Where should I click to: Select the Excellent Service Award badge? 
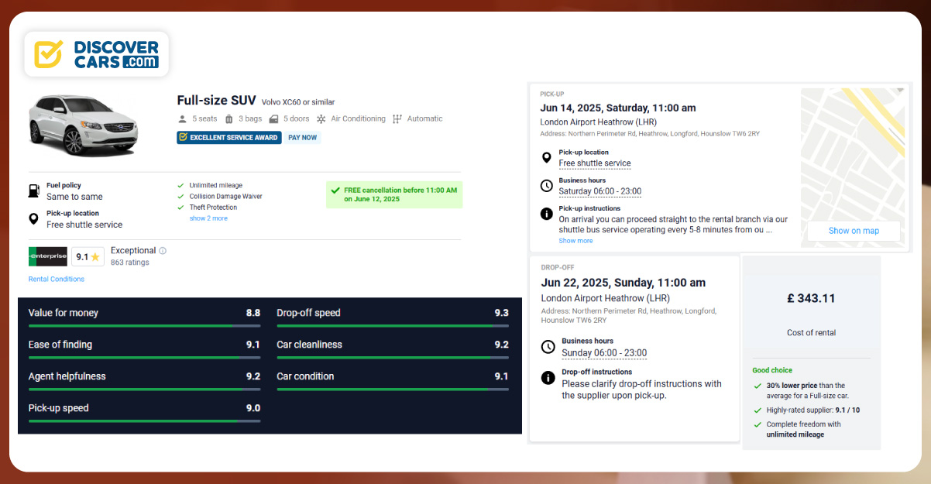tap(228, 137)
